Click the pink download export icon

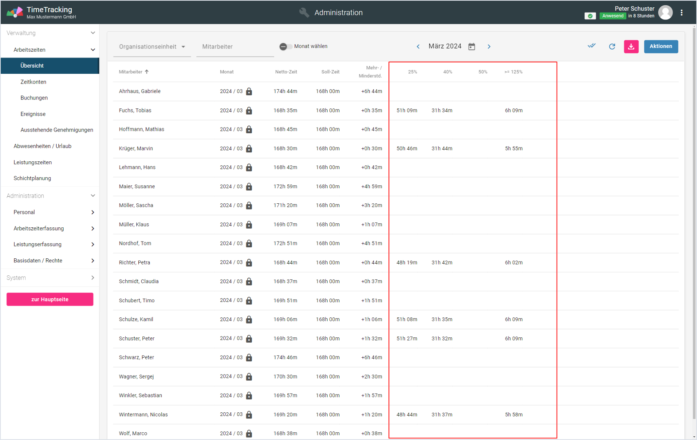pyautogui.click(x=631, y=46)
